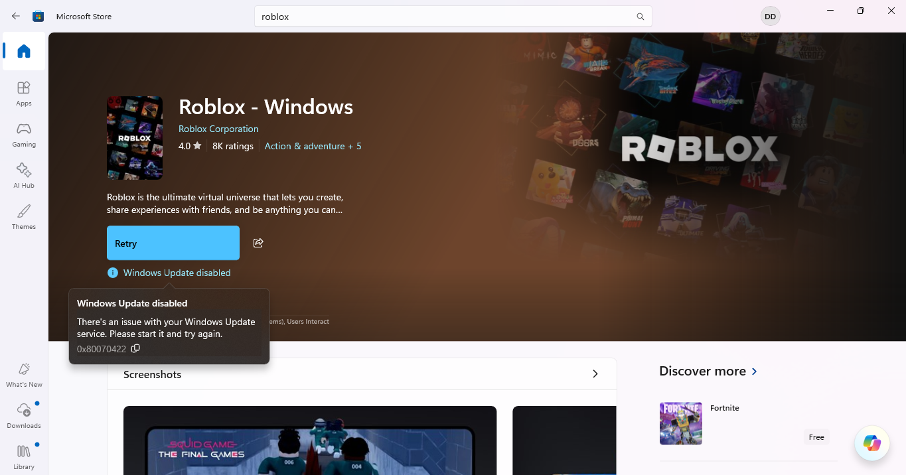Open the Apps section
The height and width of the screenshot is (475, 906).
[x=23, y=93]
